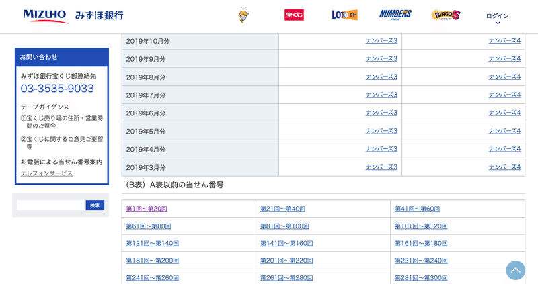Open ナンバーズ3 for 2019年8月分
The image size is (538, 284).
coord(381,77)
